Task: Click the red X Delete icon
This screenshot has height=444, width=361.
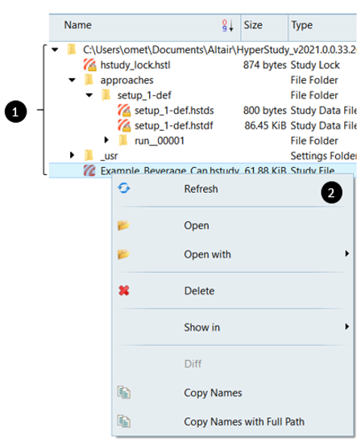Action: click(x=124, y=291)
